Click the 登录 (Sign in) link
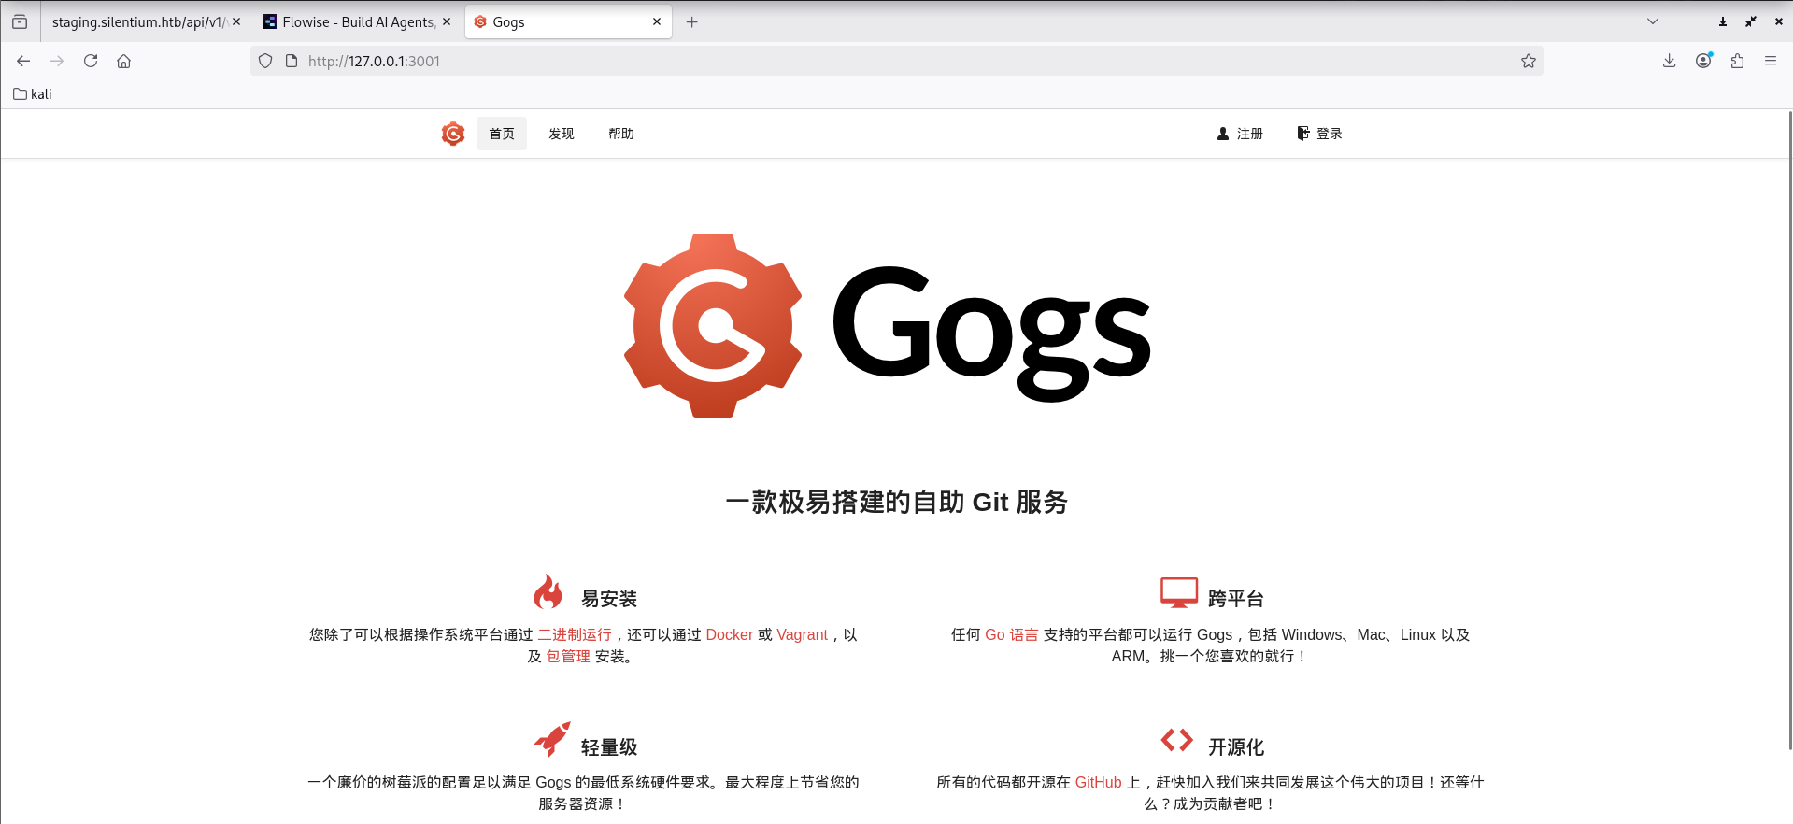1793x824 pixels. (x=1319, y=134)
